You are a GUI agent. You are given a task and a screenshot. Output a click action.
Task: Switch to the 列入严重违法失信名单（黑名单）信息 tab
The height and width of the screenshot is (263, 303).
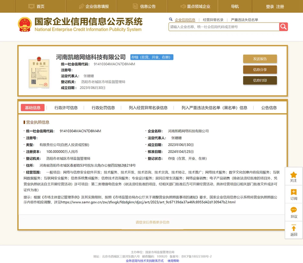tap(214, 108)
